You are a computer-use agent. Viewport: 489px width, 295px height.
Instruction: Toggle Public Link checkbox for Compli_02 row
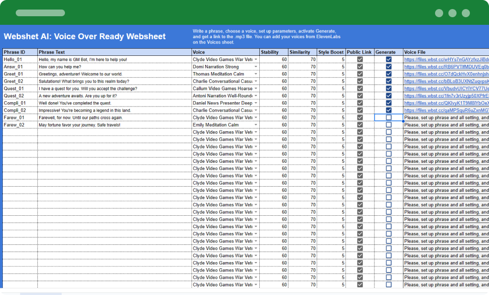(x=360, y=110)
